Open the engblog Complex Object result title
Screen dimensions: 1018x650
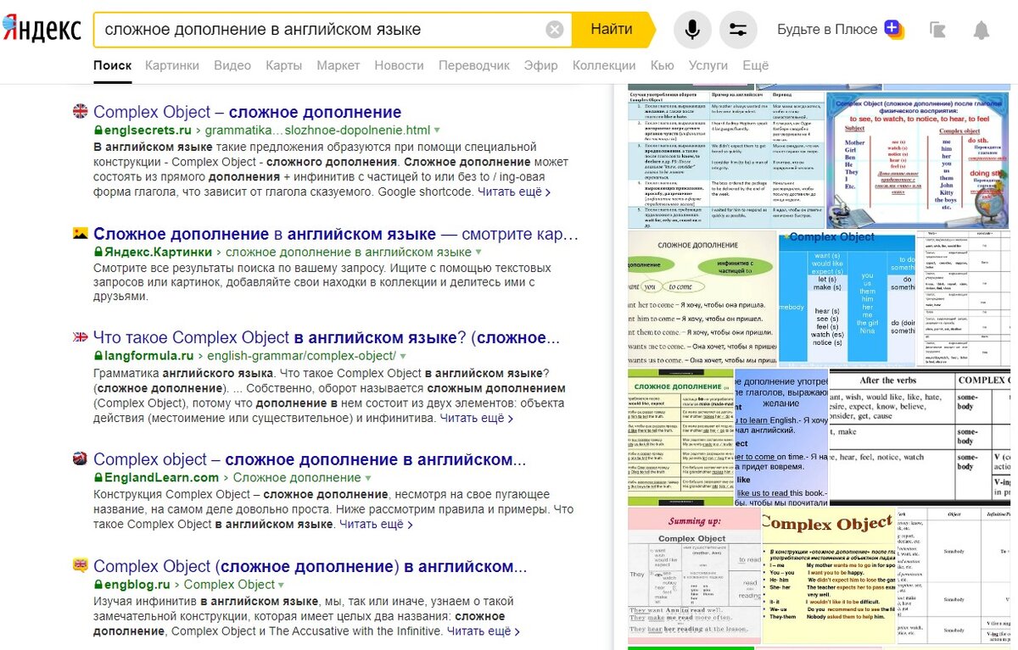coord(310,566)
